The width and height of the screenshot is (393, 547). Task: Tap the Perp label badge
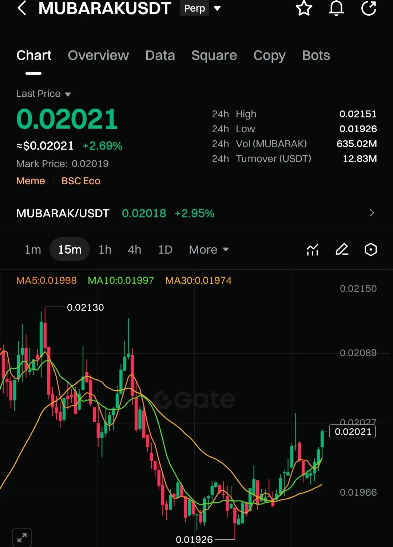pyautogui.click(x=195, y=8)
